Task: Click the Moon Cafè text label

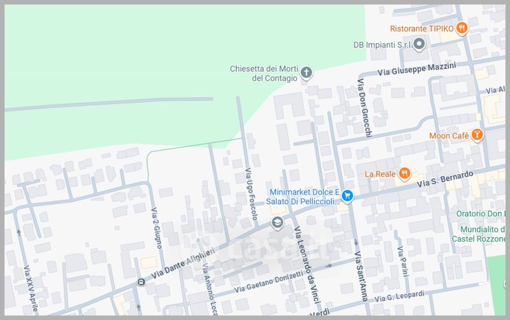Action: coord(448,135)
